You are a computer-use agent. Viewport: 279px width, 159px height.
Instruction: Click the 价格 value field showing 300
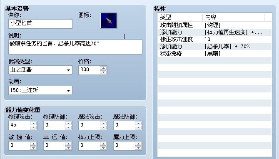click(x=89, y=70)
